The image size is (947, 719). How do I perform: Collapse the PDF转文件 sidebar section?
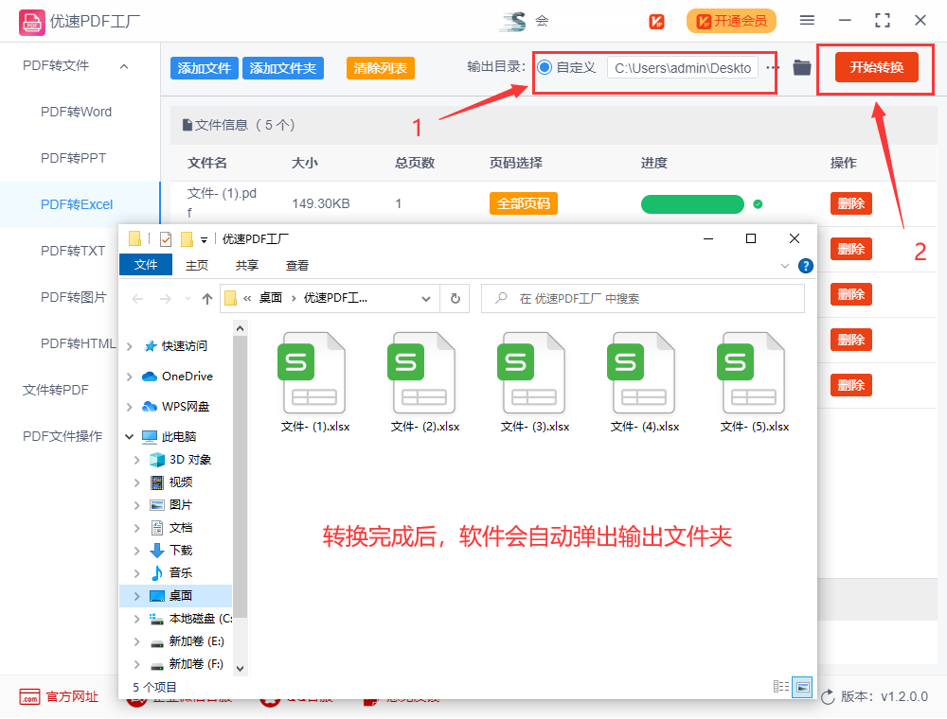(123, 67)
